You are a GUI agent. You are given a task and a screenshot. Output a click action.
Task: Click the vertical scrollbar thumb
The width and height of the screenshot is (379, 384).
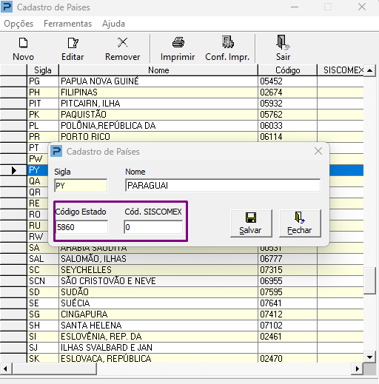(x=369, y=280)
